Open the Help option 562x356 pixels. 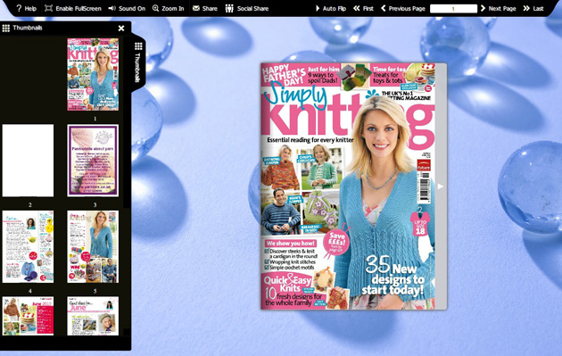[26, 8]
